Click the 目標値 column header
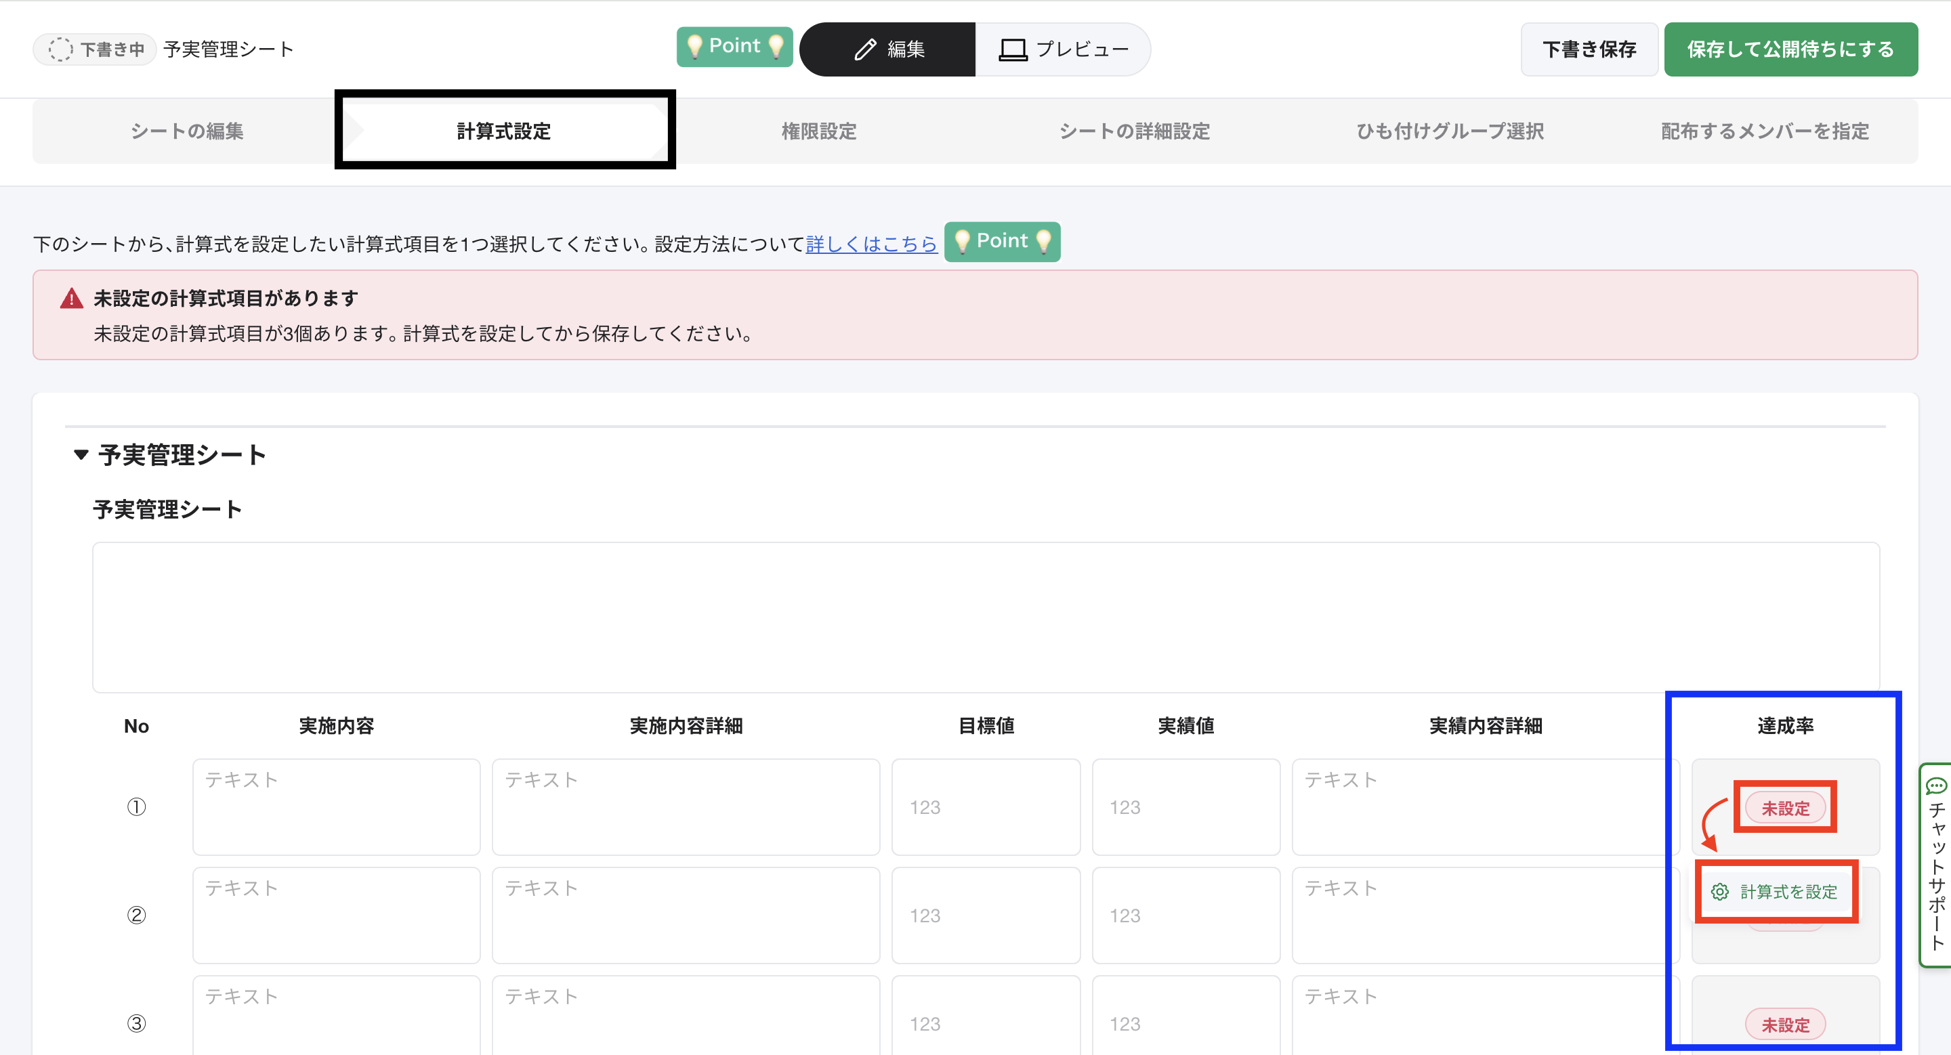Image resolution: width=1951 pixels, height=1055 pixels. coord(986,725)
